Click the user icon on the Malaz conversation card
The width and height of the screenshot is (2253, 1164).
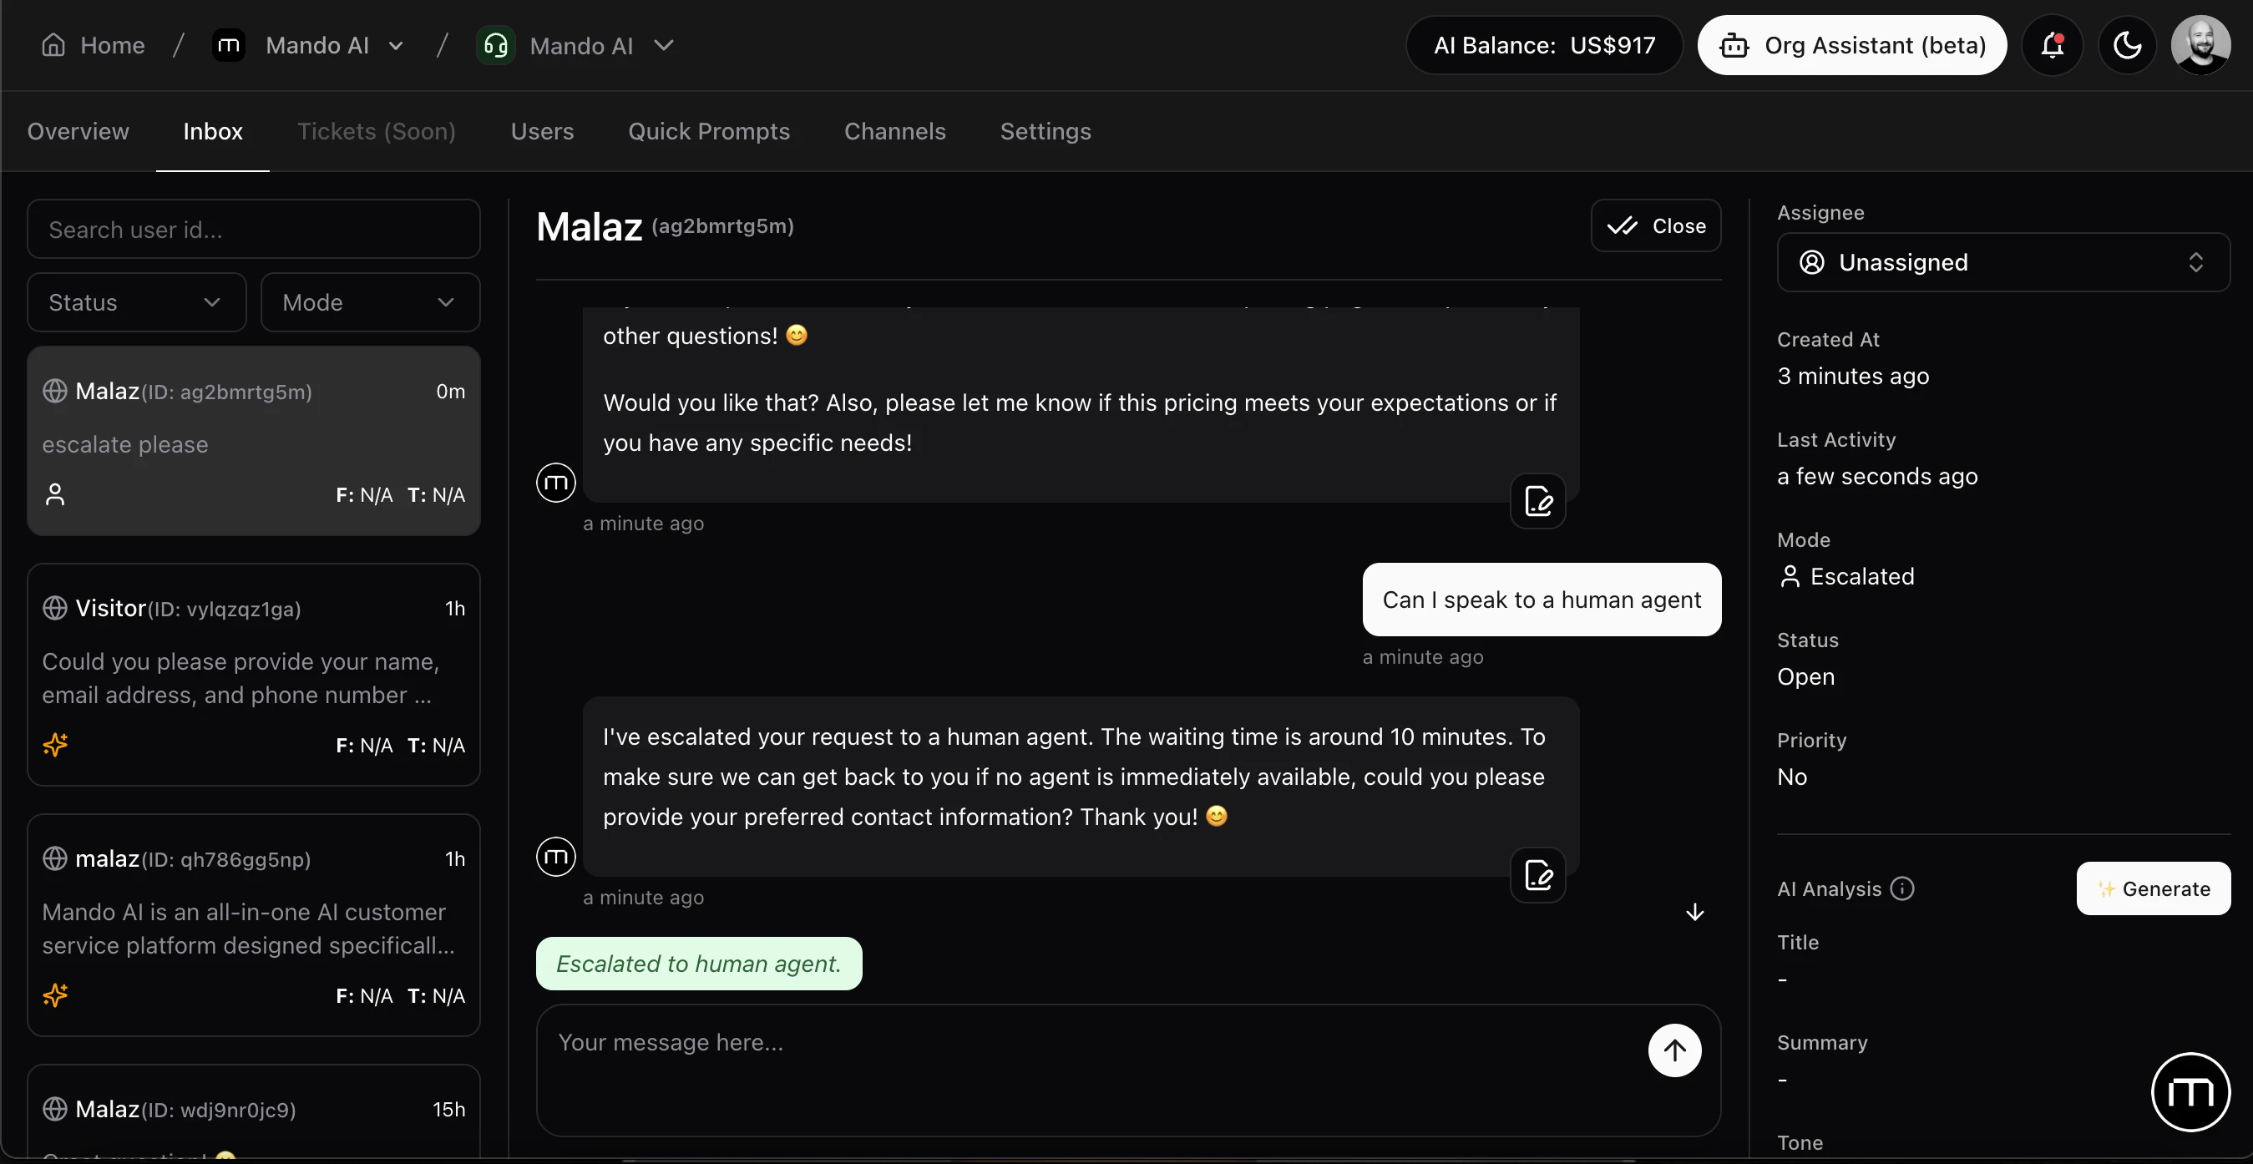(x=55, y=494)
